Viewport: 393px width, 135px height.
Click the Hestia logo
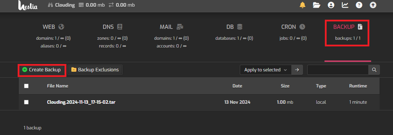28,5
